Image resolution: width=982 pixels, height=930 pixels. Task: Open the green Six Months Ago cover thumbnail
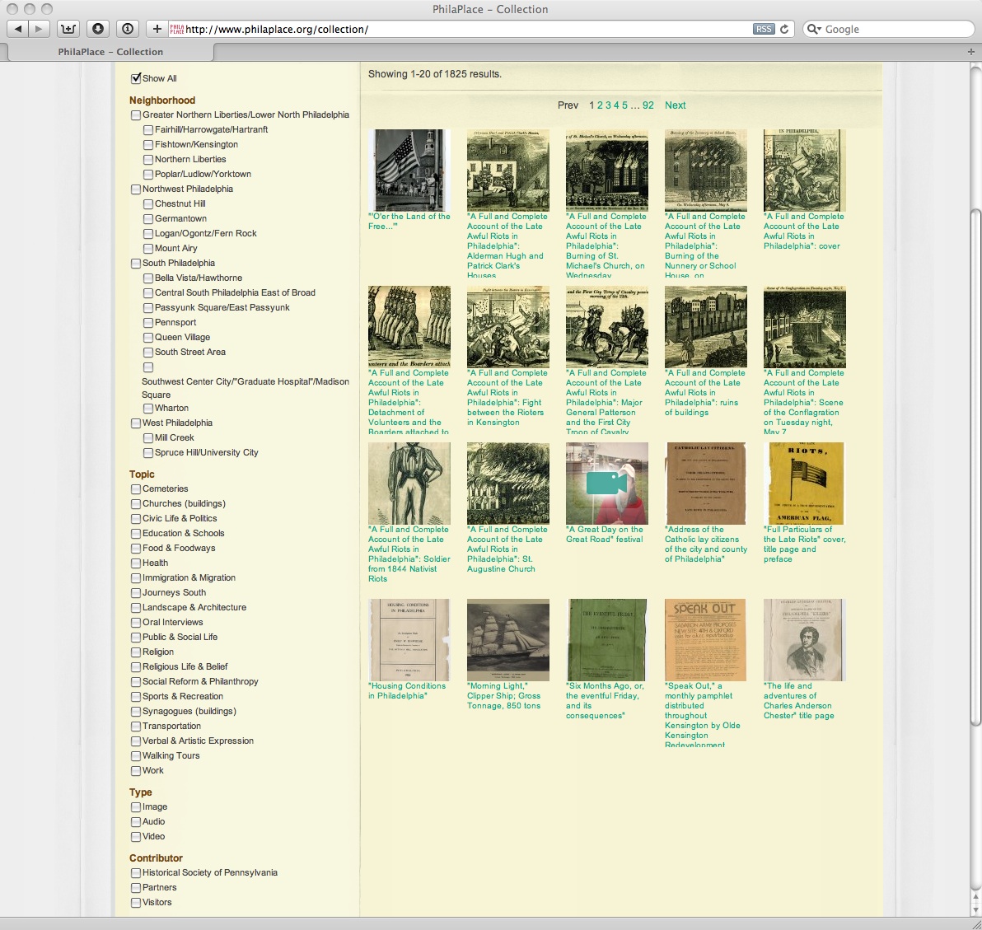coord(607,639)
